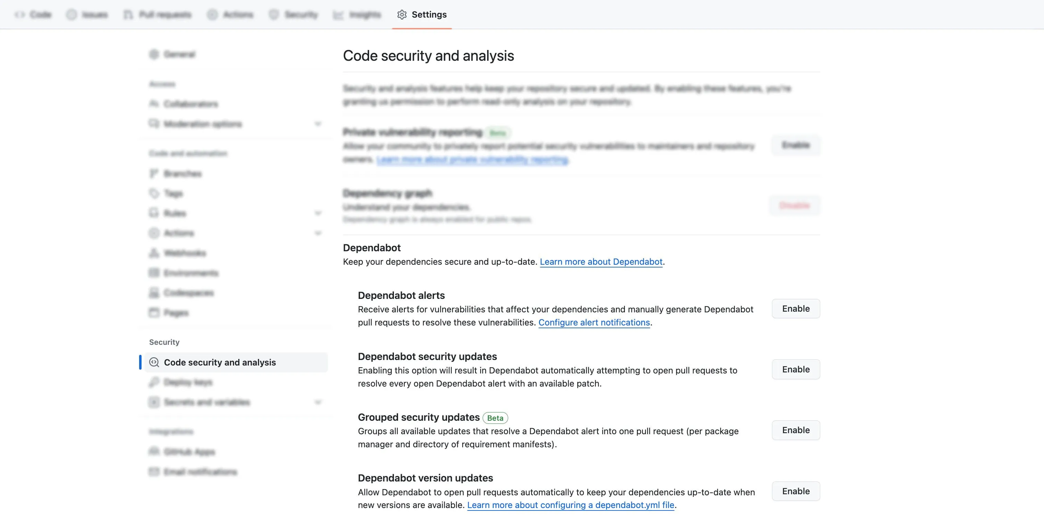This screenshot has height=526, width=1044.
Task: Click the General gear icon in sidebar
Action: [154, 54]
